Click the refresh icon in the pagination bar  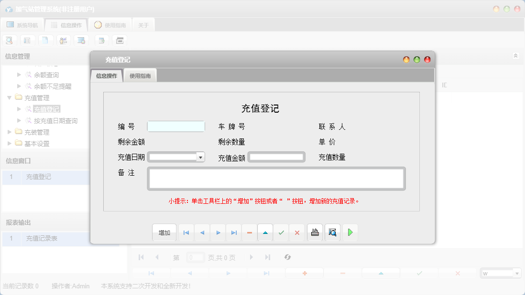point(288,257)
